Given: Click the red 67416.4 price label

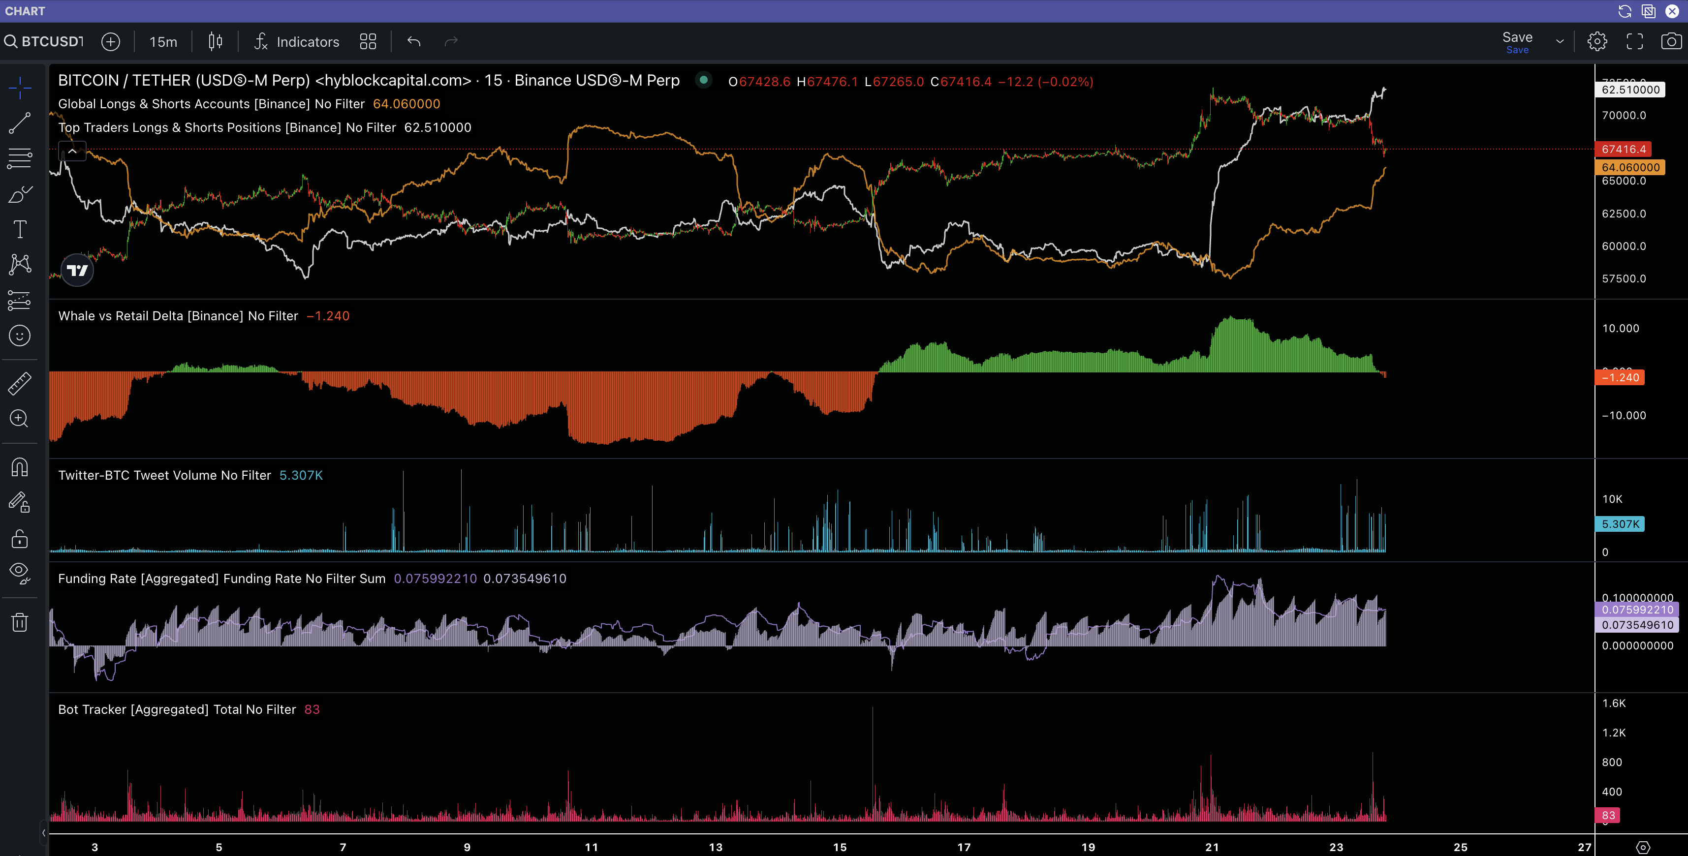Looking at the screenshot, I should [x=1623, y=150].
